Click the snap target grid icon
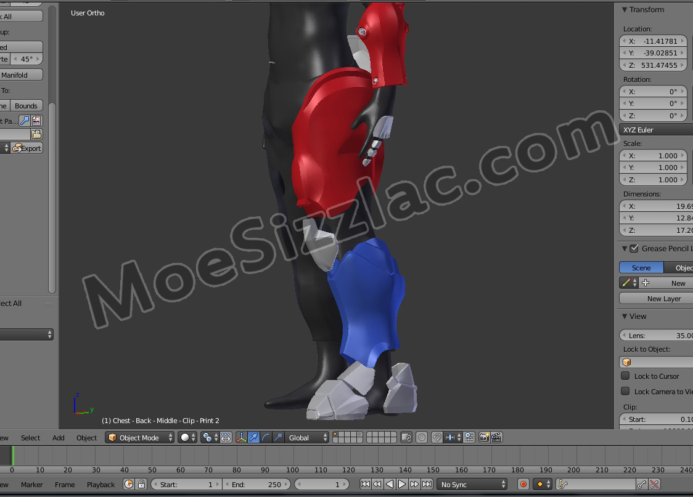Image resolution: width=693 pixels, height=497 pixels. tap(469, 437)
